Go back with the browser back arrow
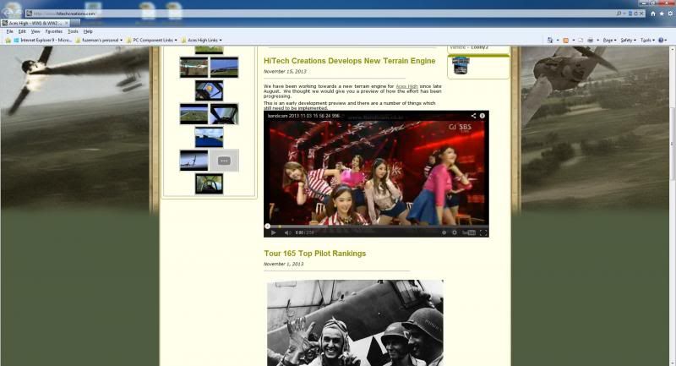The image size is (676, 366). (7, 13)
